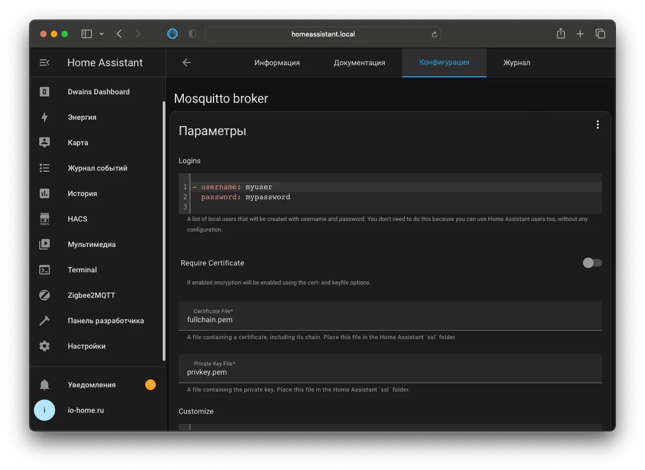This screenshot has height=470, width=645.
Task: Click the Logins section label
Action: tap(190, 161)
